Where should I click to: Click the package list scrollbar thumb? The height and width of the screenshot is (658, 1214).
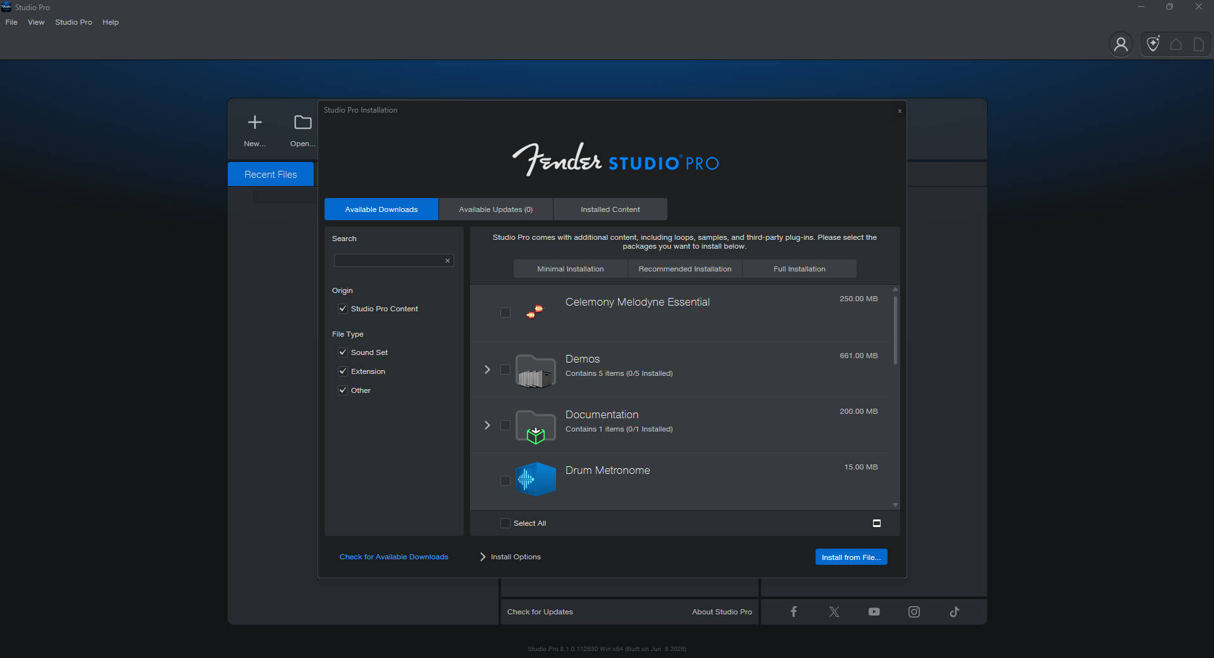pos(895,330)
